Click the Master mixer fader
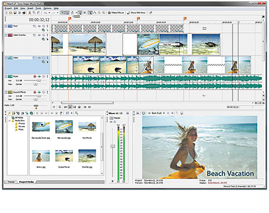The image size is (269, 213). (x=113, y=146)
